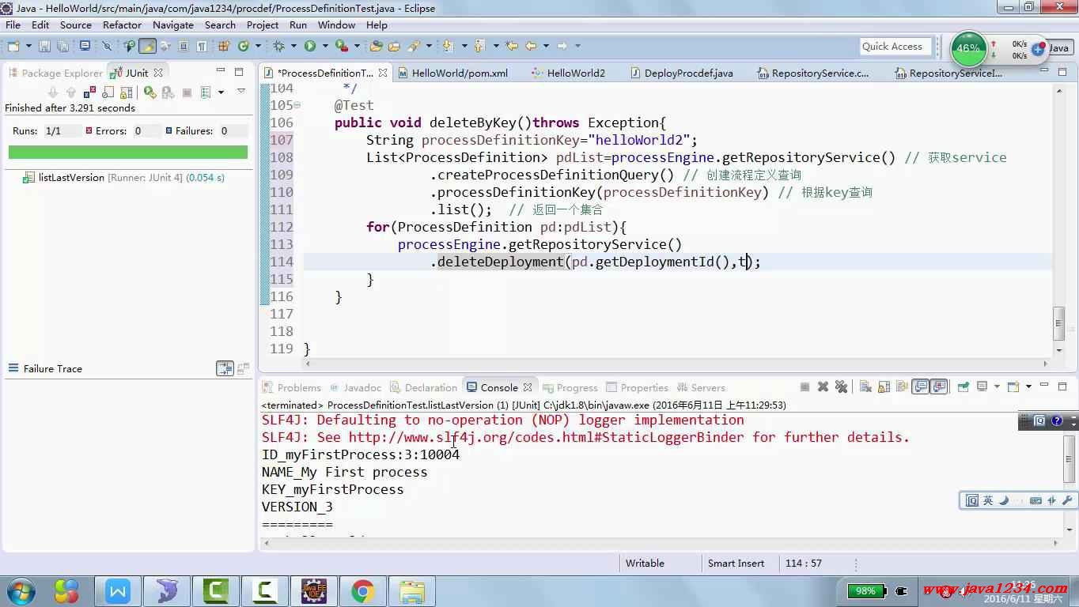Toggle Word Wrap in Console toolbar
Screen dimensions: 1079x607
click(902, 386)
